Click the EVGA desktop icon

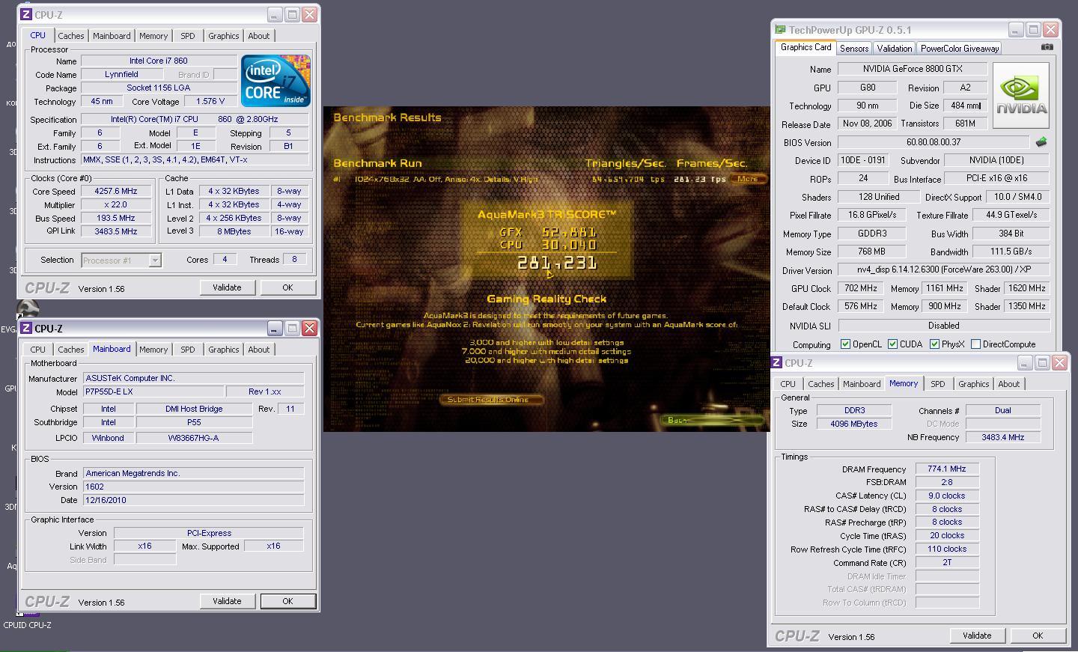[28, 309]
